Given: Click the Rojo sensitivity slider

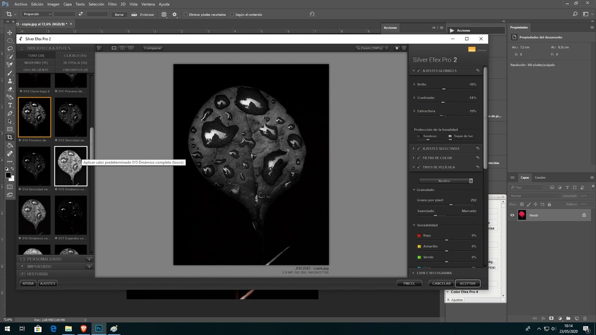Looking at the screenshot, I should pyautogui.click(x=447, y=240).
